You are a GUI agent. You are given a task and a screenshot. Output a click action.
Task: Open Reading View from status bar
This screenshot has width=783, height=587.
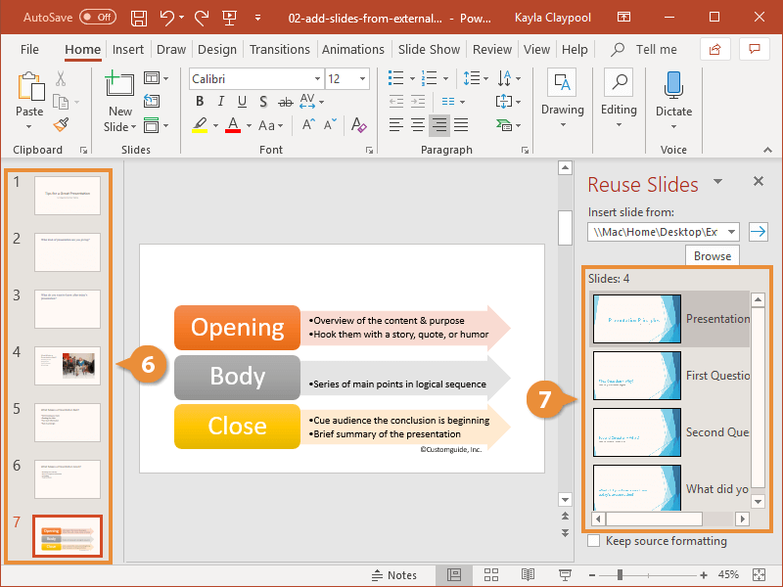528,574
